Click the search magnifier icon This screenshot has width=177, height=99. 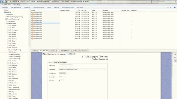tap(176, 2)
